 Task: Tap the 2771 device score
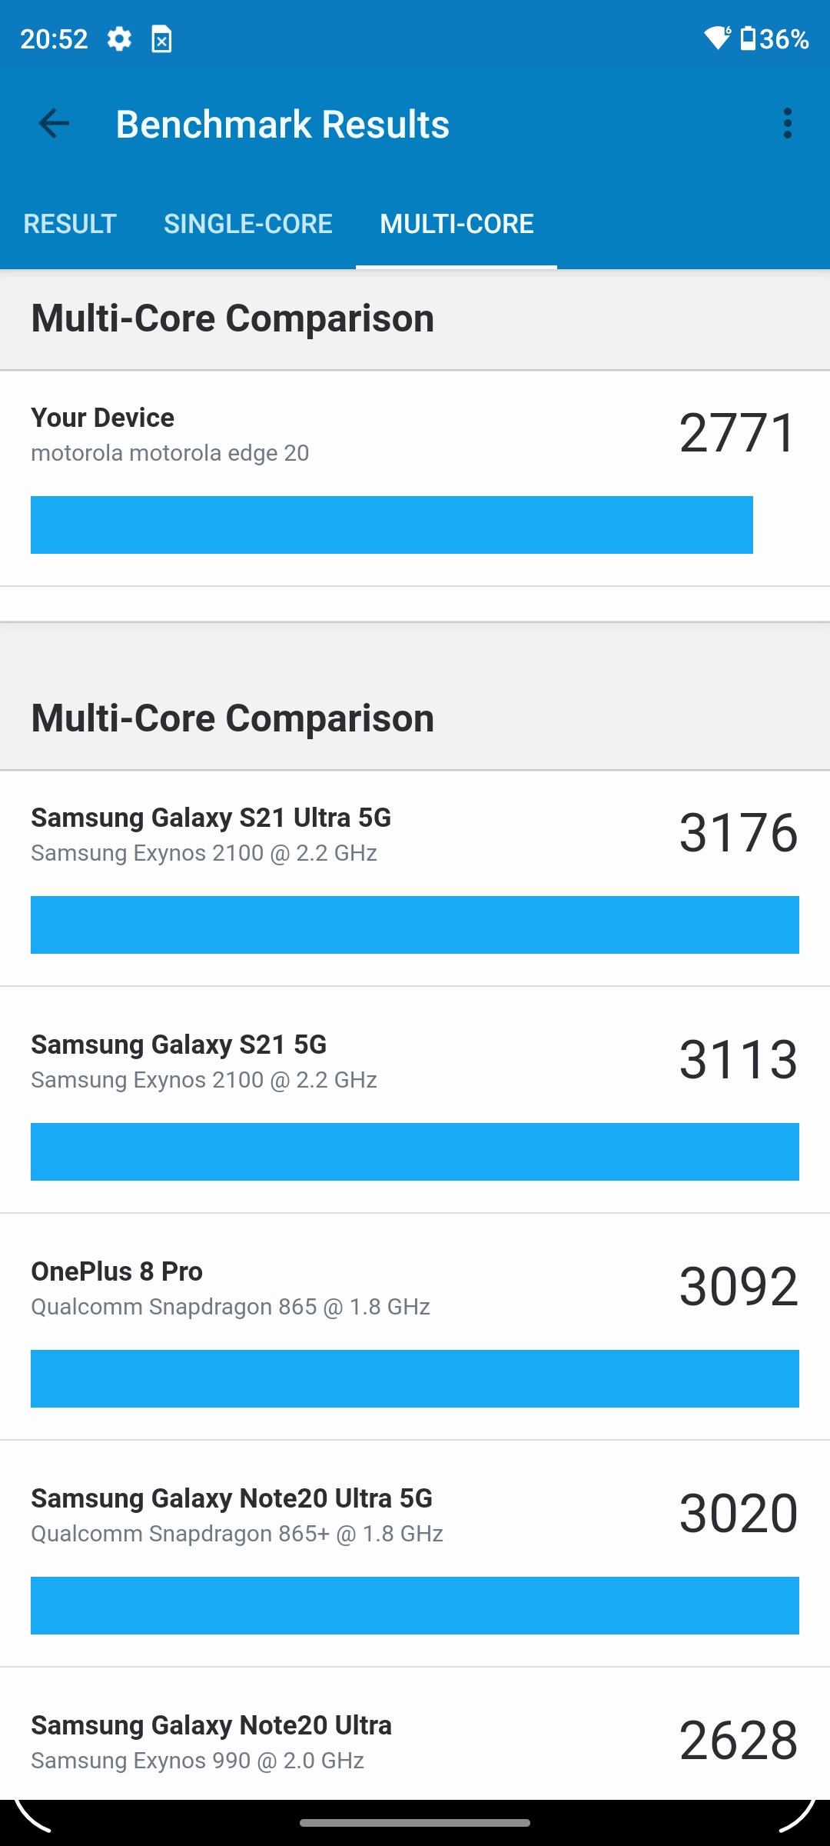click(x=738, y=433)
